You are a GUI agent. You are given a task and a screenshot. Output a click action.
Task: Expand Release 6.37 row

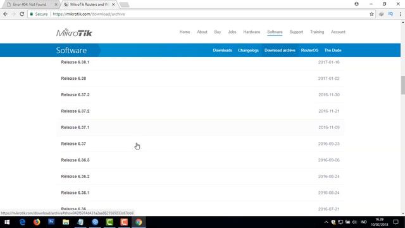201,144
